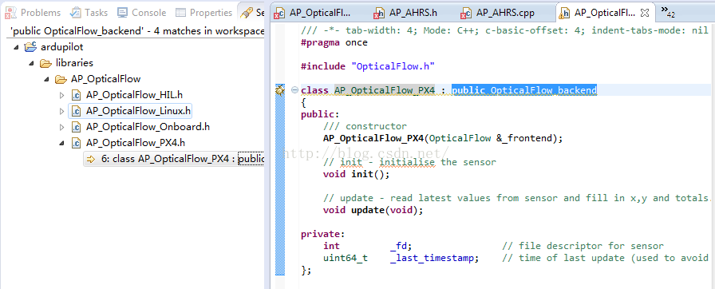Close the active AP_OpticalFl... header editor tab
Image resolution: width=715 pixels, height=289 pixels.
(644, 12)
